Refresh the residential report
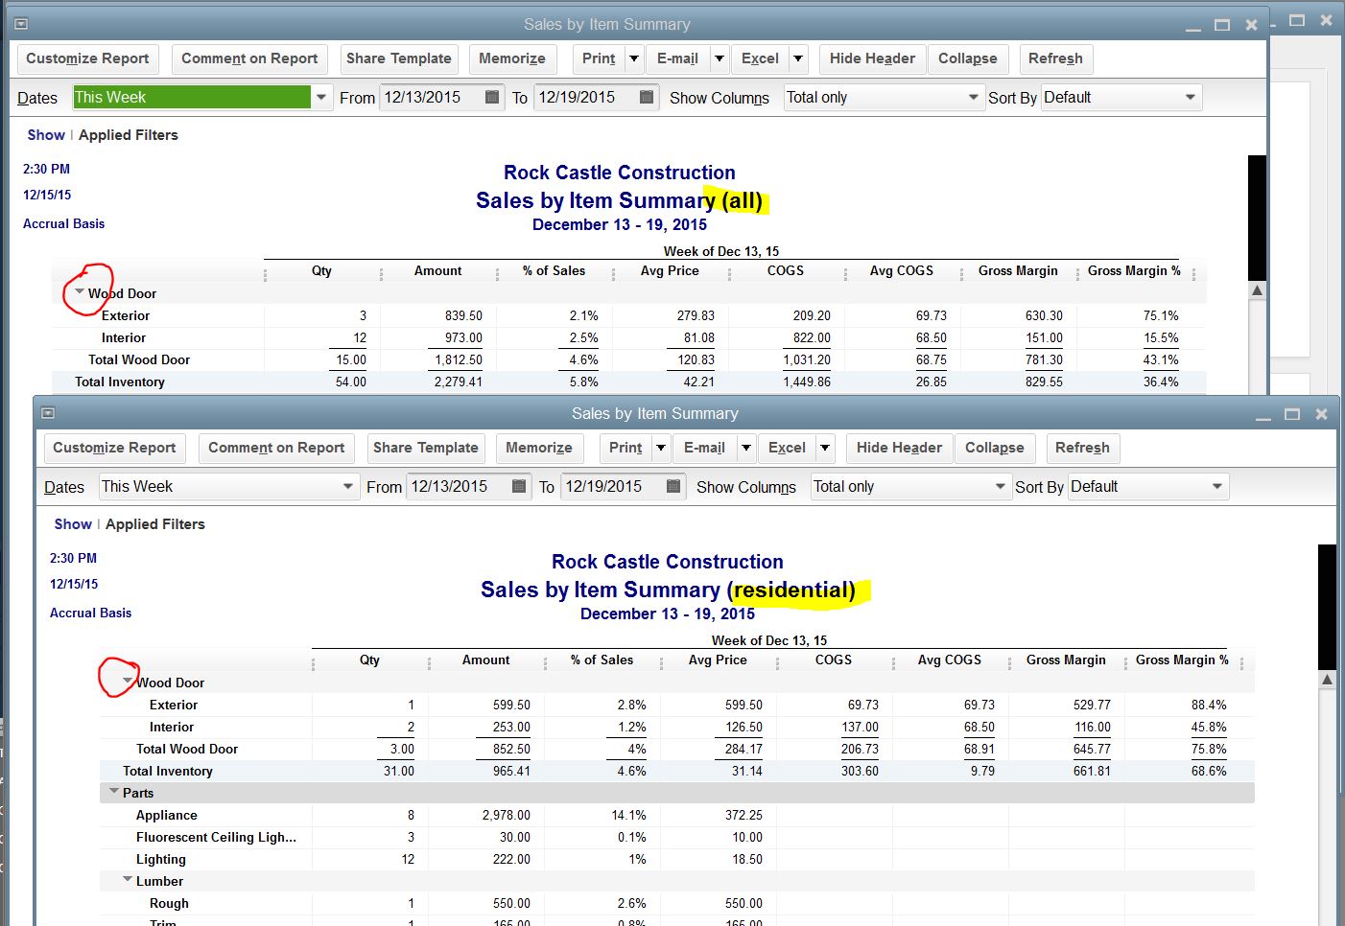1345x926 pixels. [1082, 448]
